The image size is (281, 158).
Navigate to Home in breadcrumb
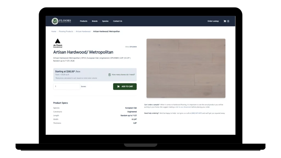coord(54,32)
